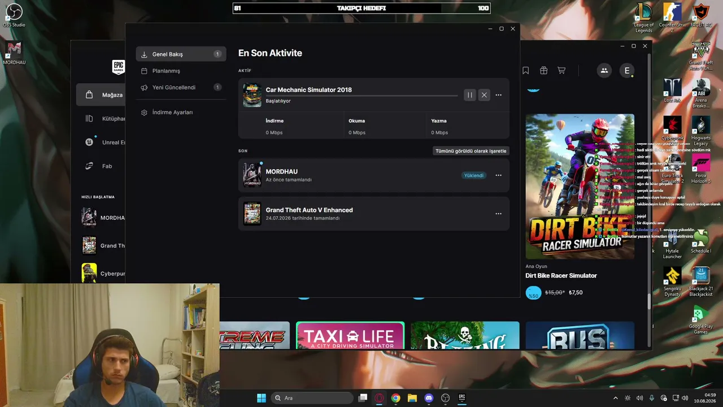Click the Epic Games logo in launcher sidebar

click(118, 67)
